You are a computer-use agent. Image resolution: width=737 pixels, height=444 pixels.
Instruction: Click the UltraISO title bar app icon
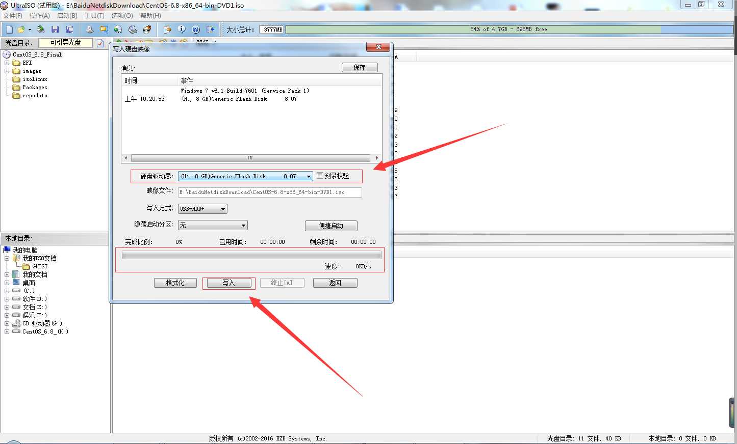[x=5, y=5]
